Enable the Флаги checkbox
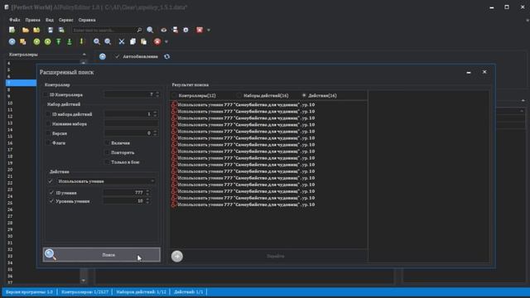The height and width of the screenshot is (298, 530). click(48, 143)
